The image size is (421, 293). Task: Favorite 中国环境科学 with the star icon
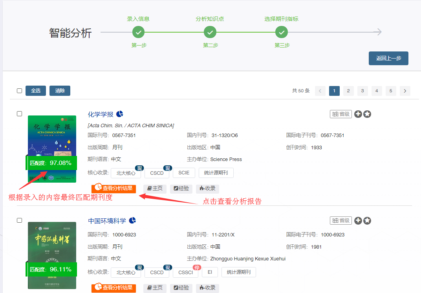(x=367, y=221)
